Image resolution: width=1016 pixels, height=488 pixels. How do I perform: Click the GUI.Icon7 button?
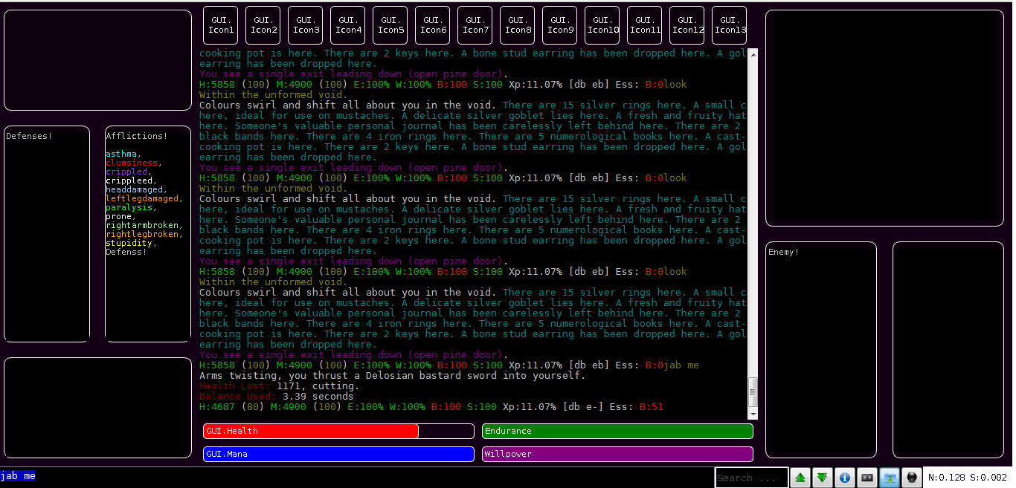point(475,25)
